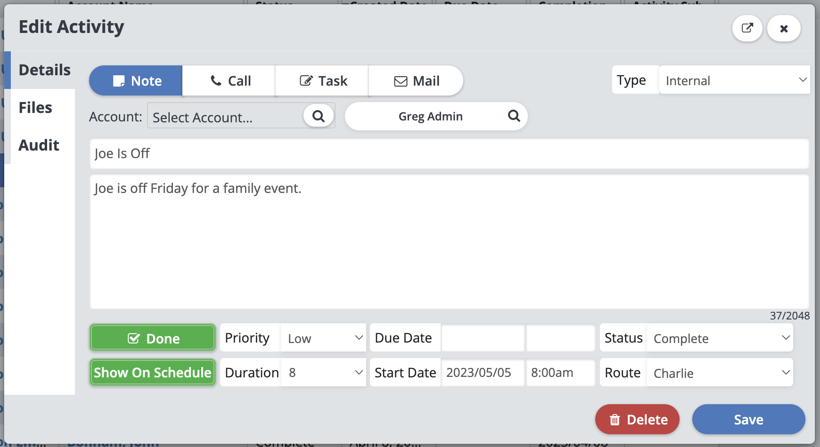Viewport: 820px width, 447px height.
Task: Expand the Route dropdown showing Charlie
Action: coord(720,373)
